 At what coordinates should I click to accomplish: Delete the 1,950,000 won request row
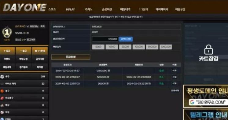point(174,71)
